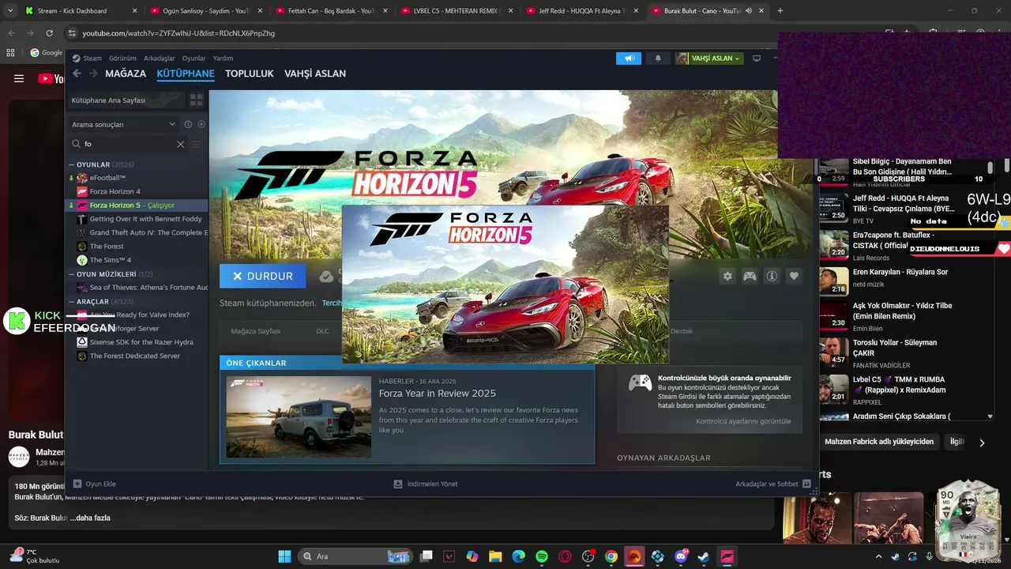Click ready-to-play filter icon in library
This screenshot has height=569, width=1011.
coord(201,124)
